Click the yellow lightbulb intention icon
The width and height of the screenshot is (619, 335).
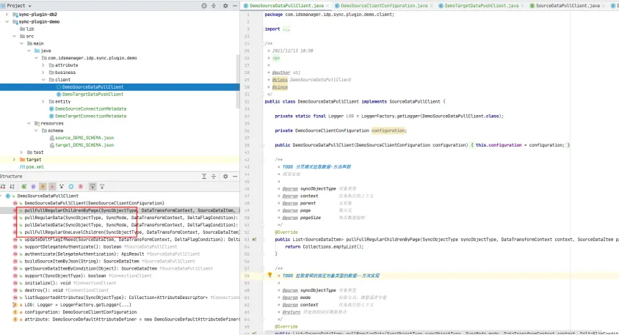[x=269, y=276]
